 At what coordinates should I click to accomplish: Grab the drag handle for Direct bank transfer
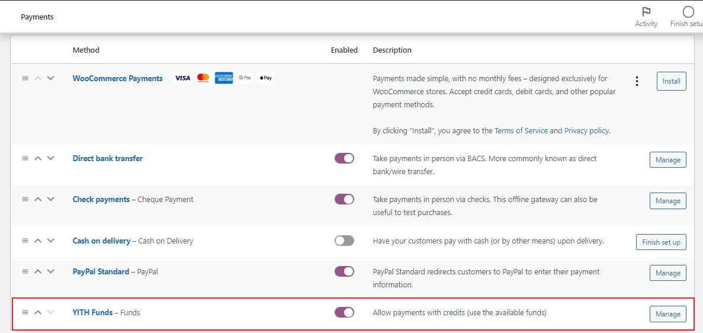click(x=25, y=158)
